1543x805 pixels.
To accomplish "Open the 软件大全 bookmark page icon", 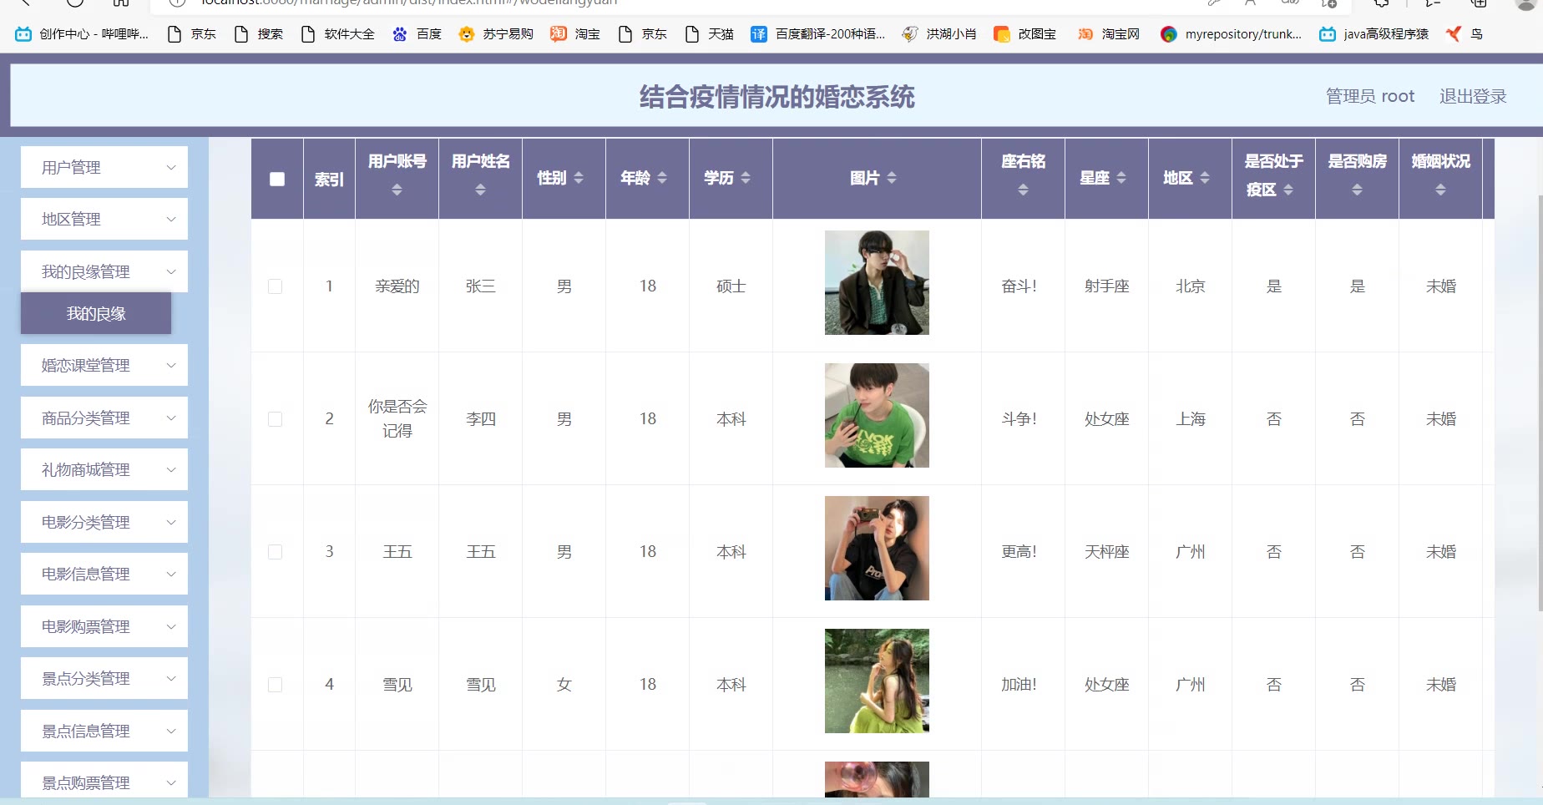I will (308, 34).
